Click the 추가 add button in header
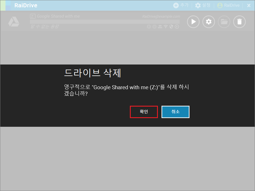The height and width of the screenshot is (191, 255). click(181, 5)
